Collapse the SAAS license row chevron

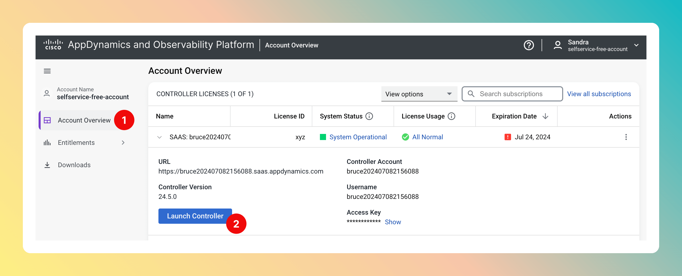pos(159,137)
